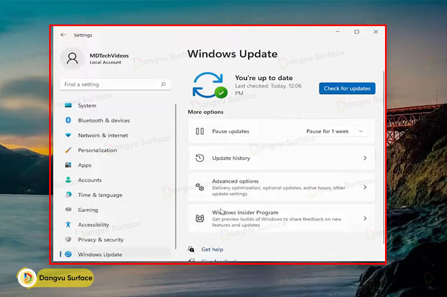447x297 pixels.
Task: Expand Update history chevron
Action: [x=365, y=158]
